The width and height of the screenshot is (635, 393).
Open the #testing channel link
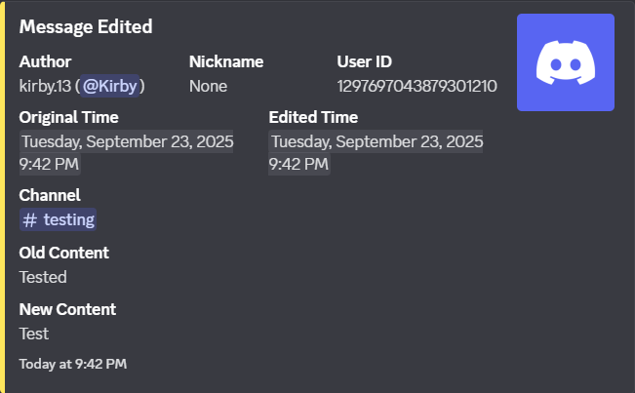(x=59, y=219)
